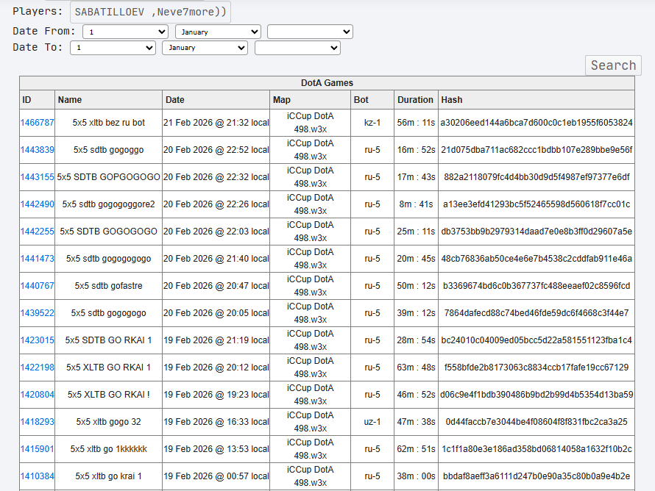Open game ID 1439522
The height and width of the screenshot is (491, 655).
[38, 313]
